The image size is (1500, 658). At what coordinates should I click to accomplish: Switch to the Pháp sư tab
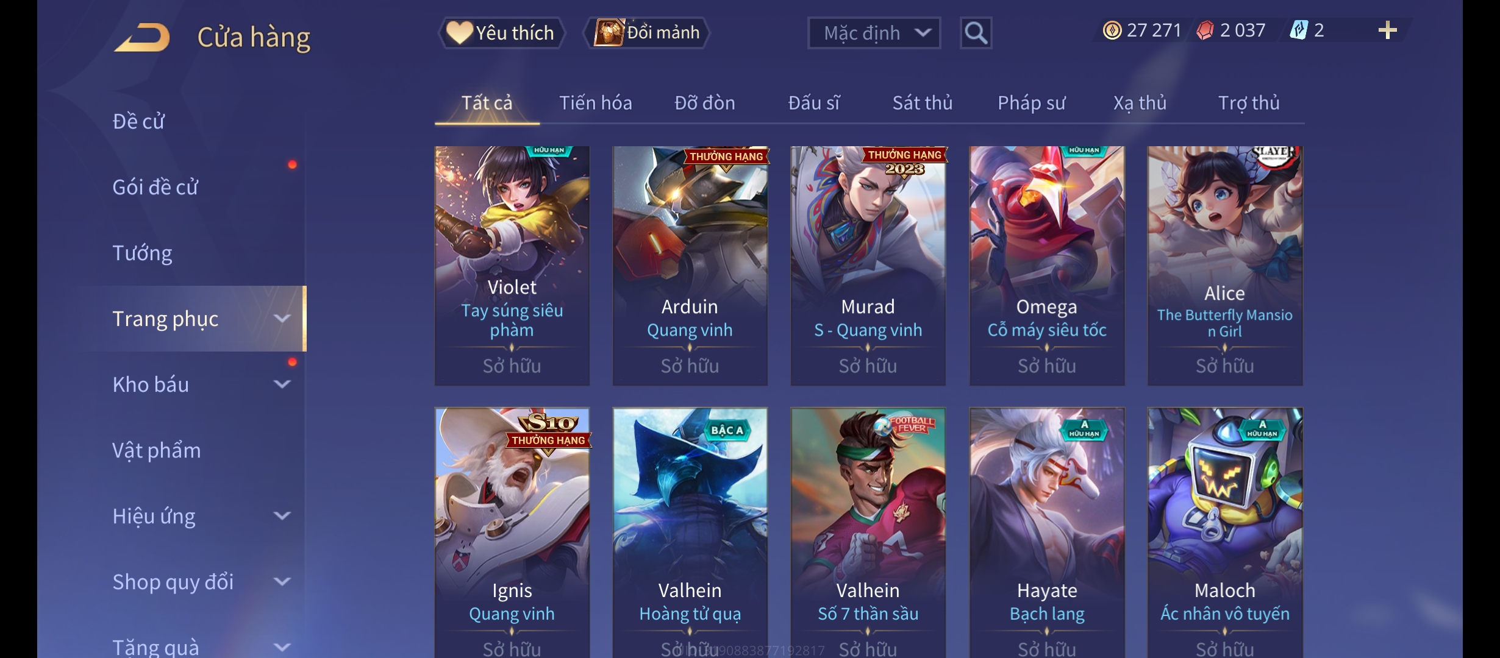click(1032, 103)
